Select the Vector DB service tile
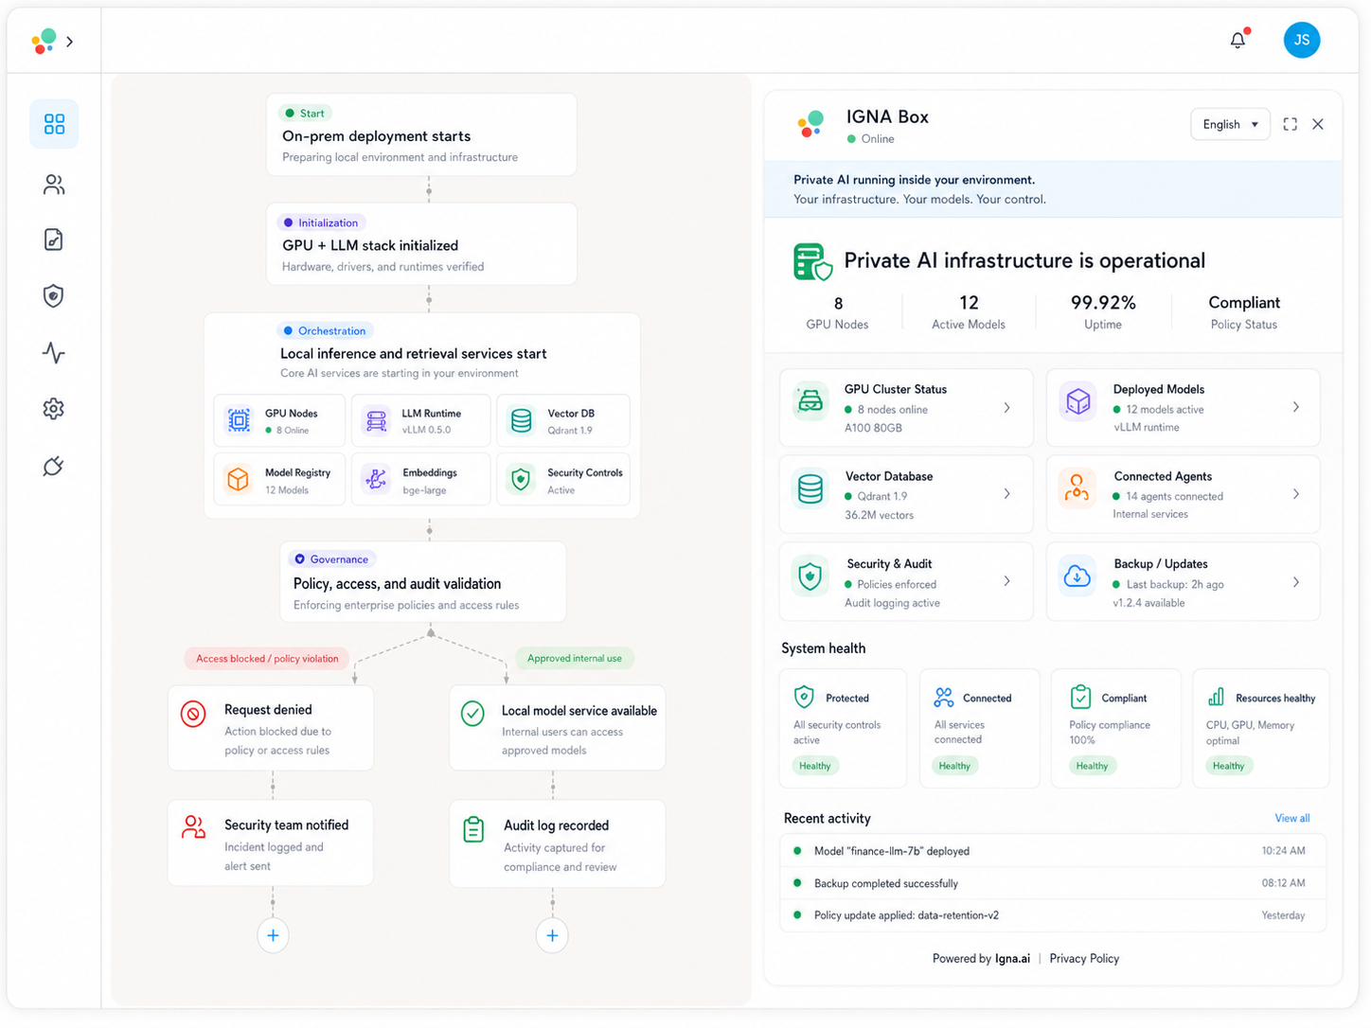Viewport: 1371px width, 1028px height. (x=563, y=420)
